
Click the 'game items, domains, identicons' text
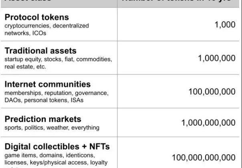tap(50, 155)
